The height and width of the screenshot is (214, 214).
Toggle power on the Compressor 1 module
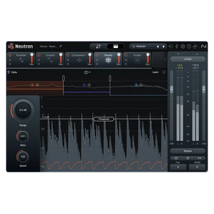(x=68, y=55)
